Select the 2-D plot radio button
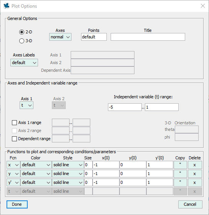 click(x=22, y=32)
